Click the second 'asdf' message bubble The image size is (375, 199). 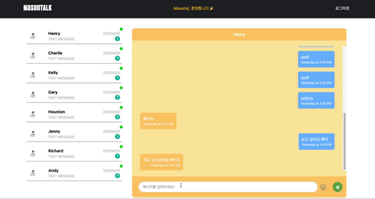pyautogui.click(x=316, y=80)
